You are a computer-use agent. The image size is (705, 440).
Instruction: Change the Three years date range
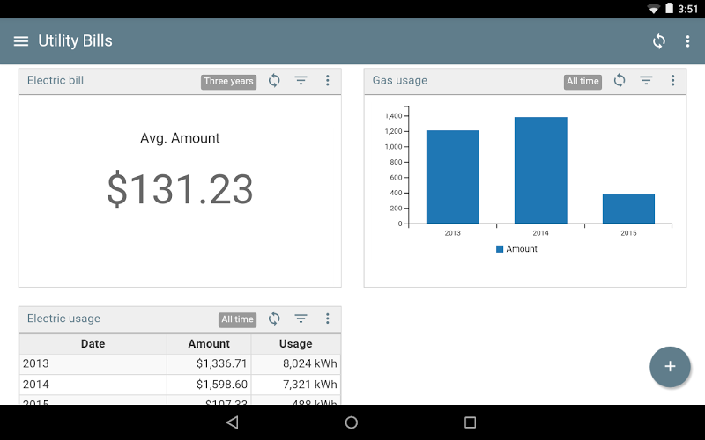click(228, 82)
